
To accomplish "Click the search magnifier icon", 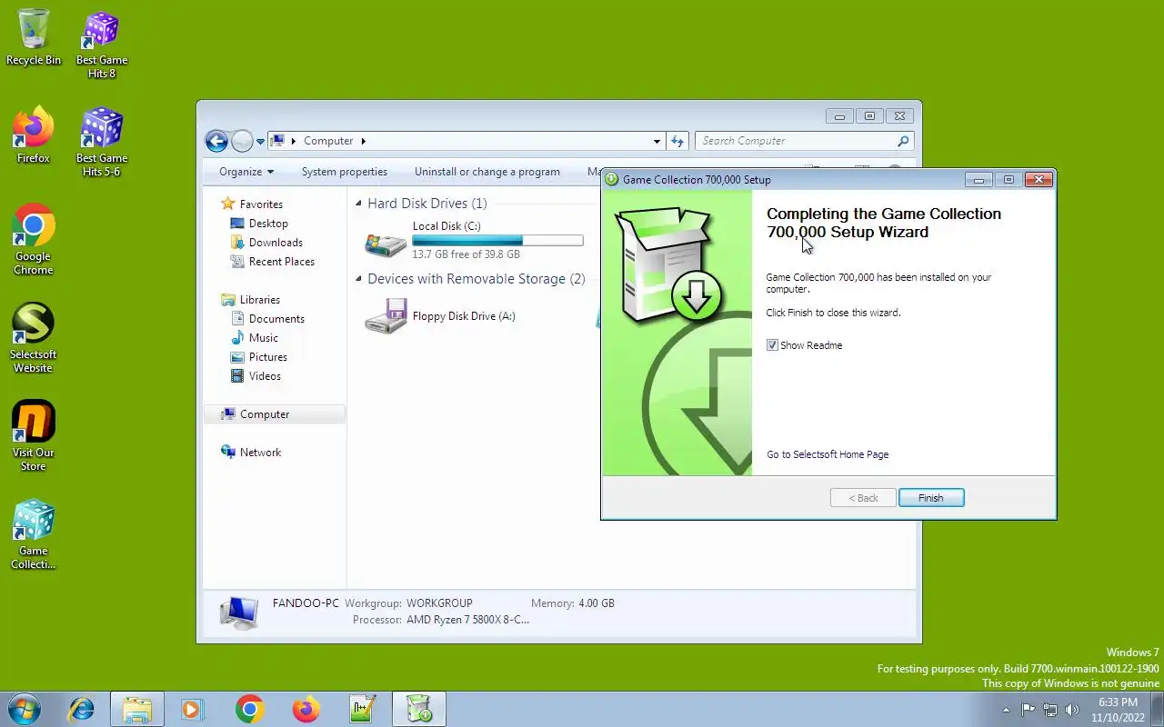I will pos(903,141).
